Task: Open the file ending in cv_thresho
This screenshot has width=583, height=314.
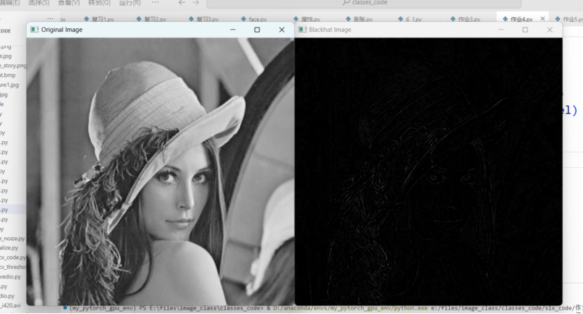Action: coord(13,267)
